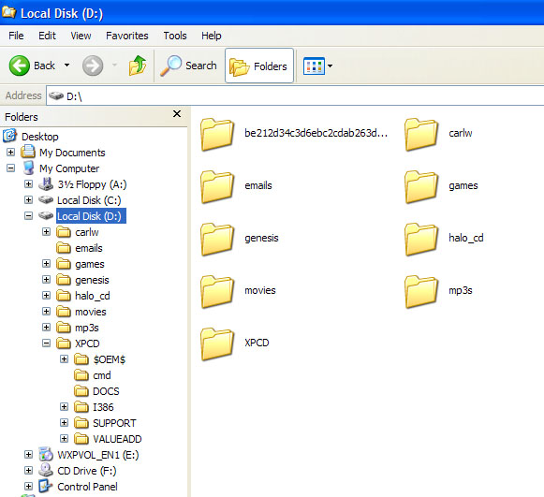This screenshot has height=497, width=544.
Task: Select My Documents icon in tree
Action: click(28, 152)
